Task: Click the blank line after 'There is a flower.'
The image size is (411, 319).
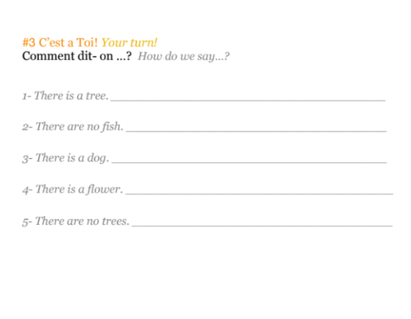Action: point(259,193)
